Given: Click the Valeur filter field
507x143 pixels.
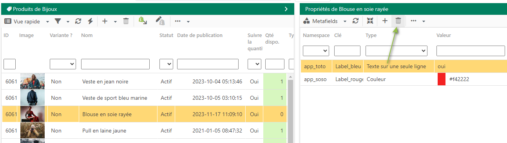Looking at the screenshot, I should (x=471, y=51).
